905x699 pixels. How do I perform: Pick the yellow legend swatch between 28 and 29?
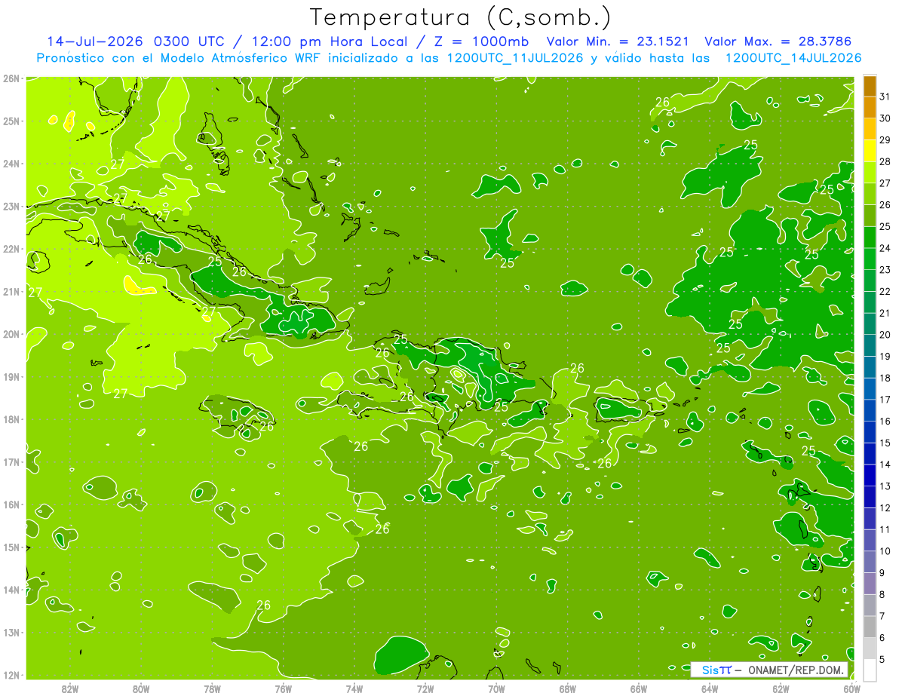[x=870, y=151]
